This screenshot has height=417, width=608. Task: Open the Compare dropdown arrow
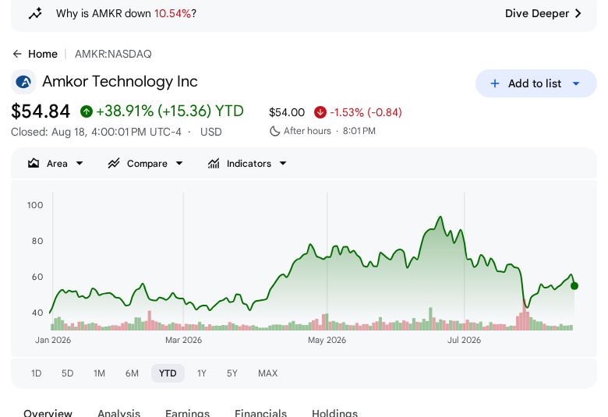179,164
